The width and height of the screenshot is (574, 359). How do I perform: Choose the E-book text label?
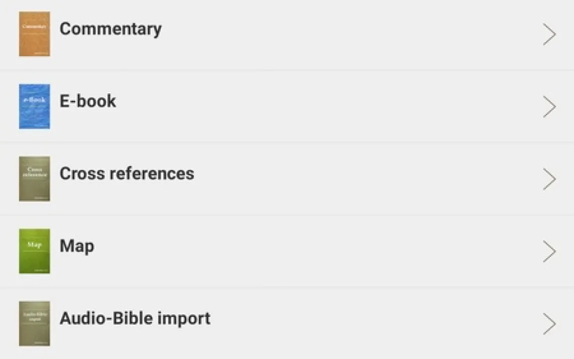coord(88,101)
